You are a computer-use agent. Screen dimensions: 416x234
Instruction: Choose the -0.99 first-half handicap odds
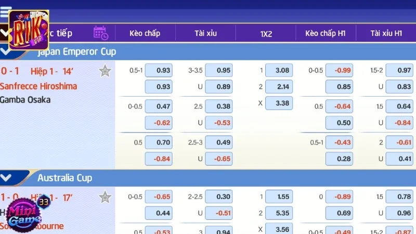click(339, 70)
